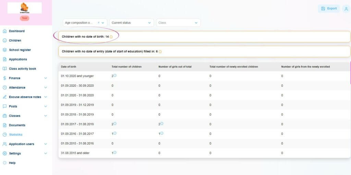351x175 pixels.
Task: Click info icon beside total for 31.08.2015 and older
Action: pos(115,152)
